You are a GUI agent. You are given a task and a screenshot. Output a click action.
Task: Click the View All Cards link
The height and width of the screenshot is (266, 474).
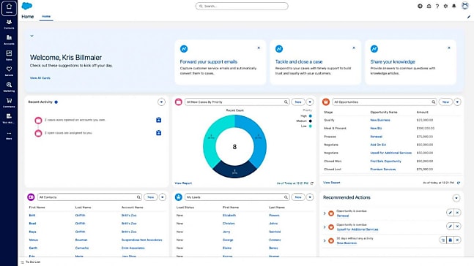click(40, 77)
